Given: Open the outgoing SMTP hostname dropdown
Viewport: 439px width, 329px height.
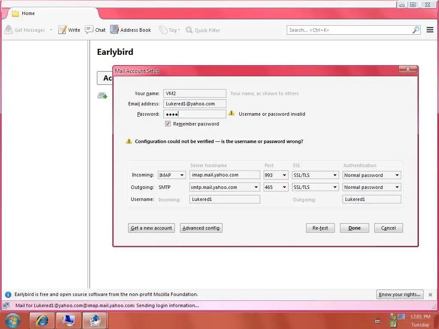Looking at the screenshot, I should [225, 187].
